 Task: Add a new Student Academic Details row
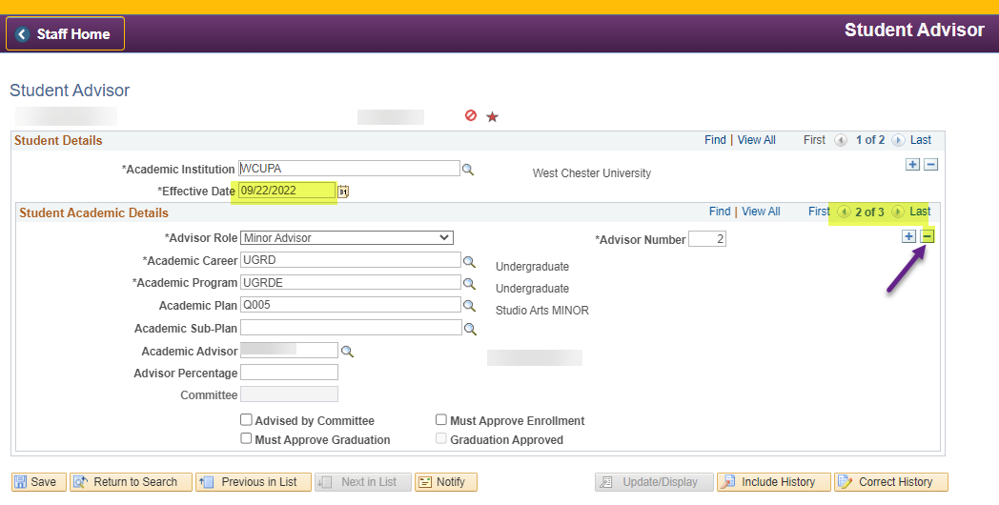click(908, 236)
